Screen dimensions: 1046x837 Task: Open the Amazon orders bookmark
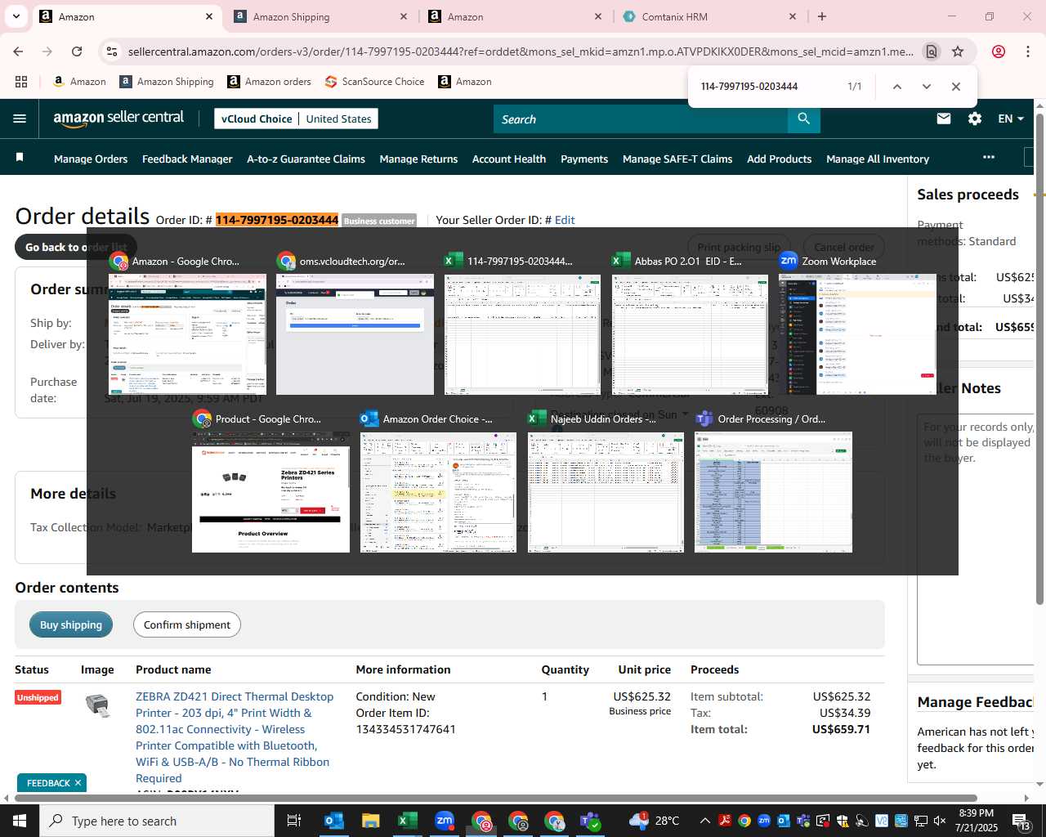click(x=269, y=82)
